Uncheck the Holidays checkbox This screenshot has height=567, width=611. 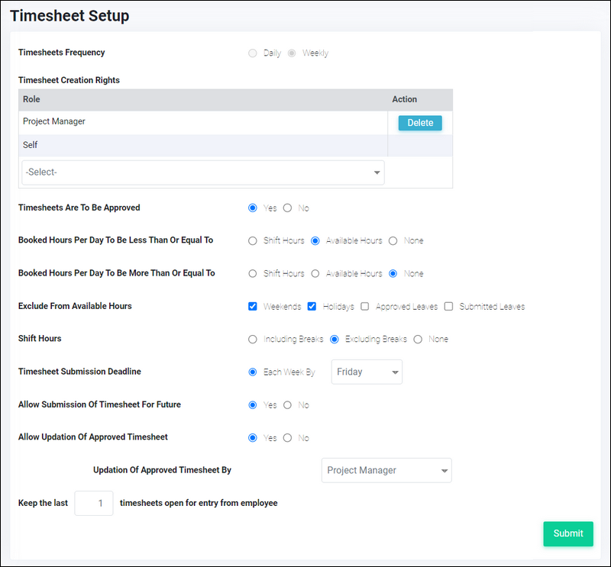312,306
